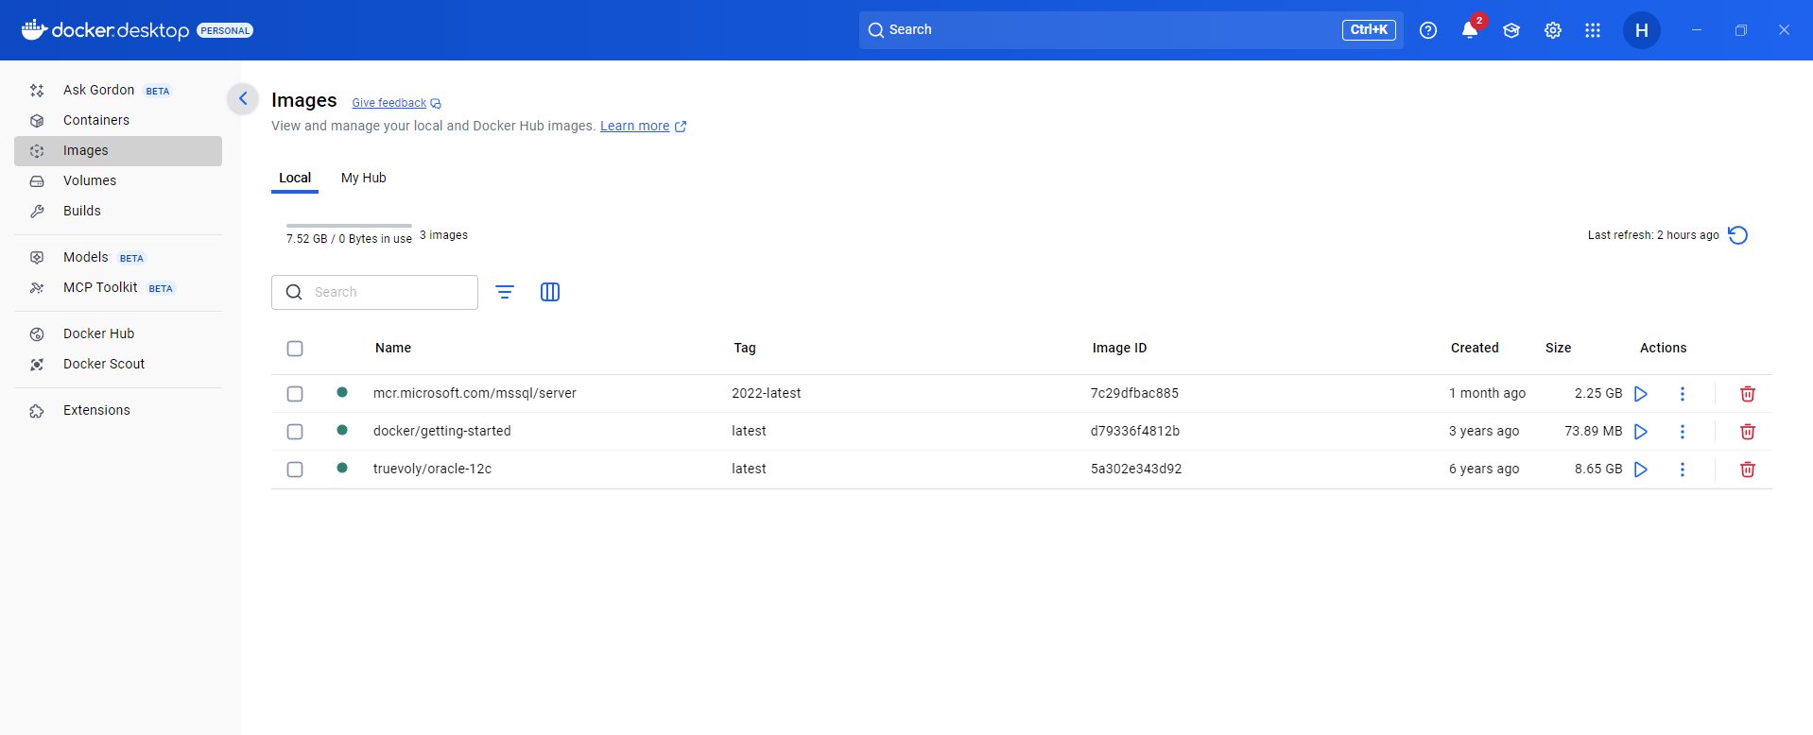Click the mcr.microsoft.com/mssql/server image name
Viewport: 1813px width, 735px height.
[475, 393]
